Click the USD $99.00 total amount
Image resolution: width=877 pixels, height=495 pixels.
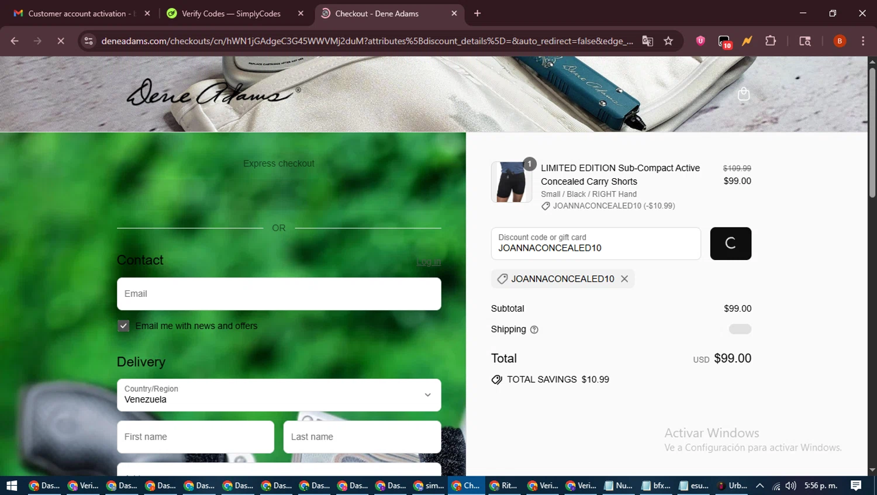point(722,358)
